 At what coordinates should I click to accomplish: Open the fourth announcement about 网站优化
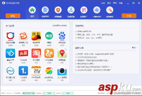(x=85, y=64)
